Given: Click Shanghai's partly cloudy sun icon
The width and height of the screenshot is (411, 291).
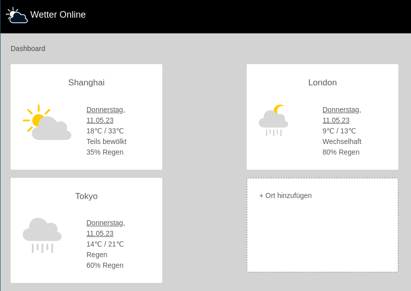Looking at the screenshot, I should tap(47, 122).
